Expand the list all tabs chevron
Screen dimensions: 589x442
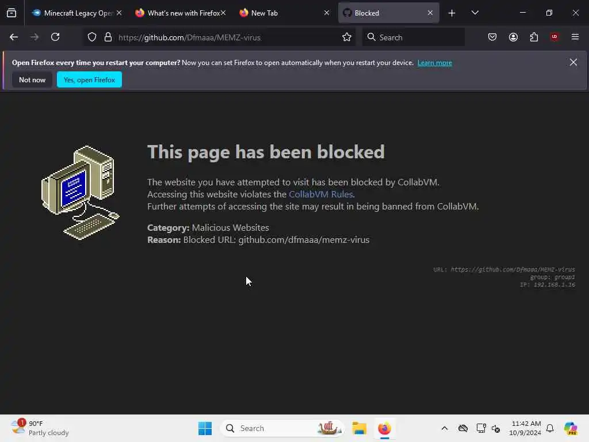pyautogui.click(x=475, y=13)
